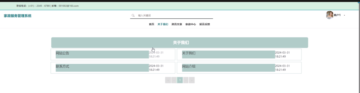Open the 资讯文章 menu item
This screenshot has height=93, width=360.
[x=177, y=24]
